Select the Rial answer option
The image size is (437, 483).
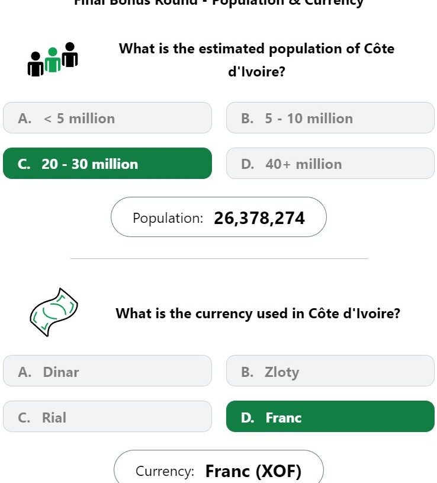pyautogui.click(x=107, y=417)
